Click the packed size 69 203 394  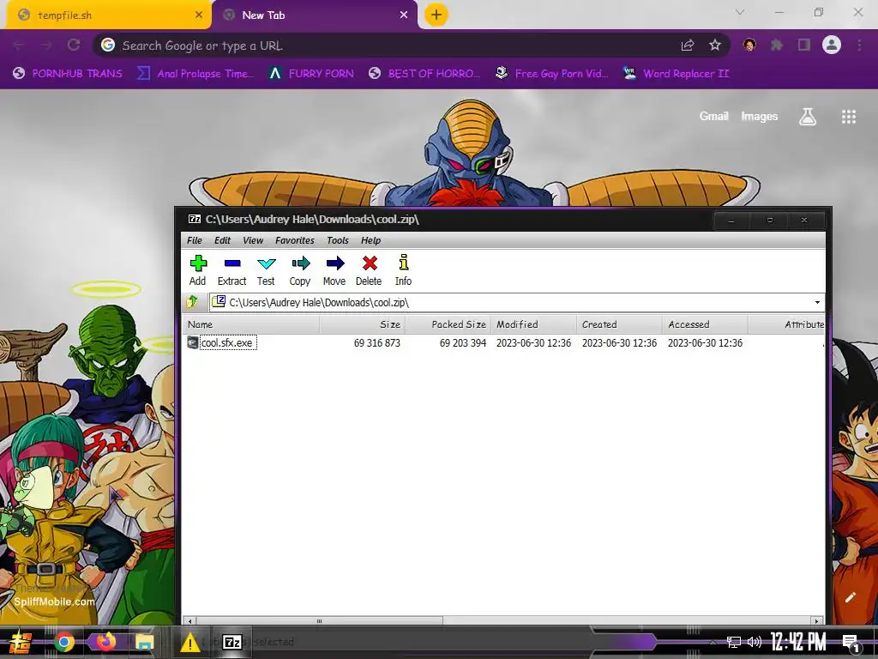tap(462, 343)
